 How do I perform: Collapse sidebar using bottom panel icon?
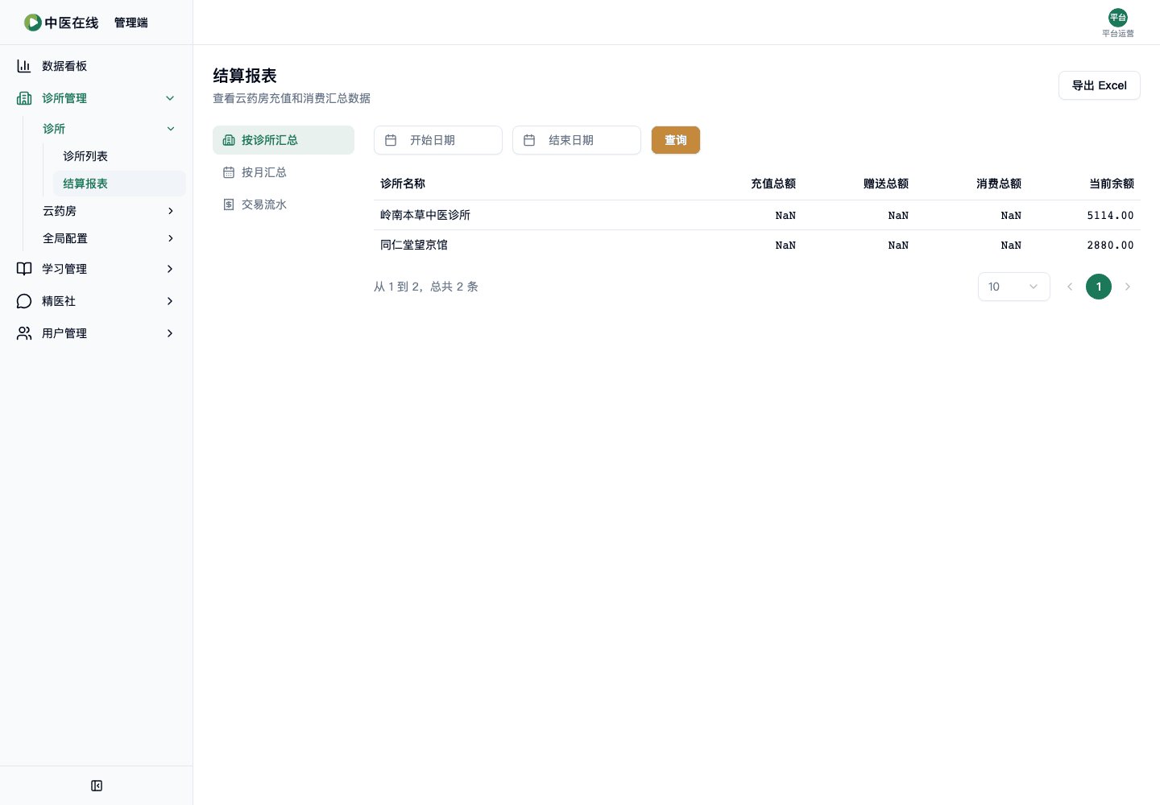click(x=97, y=786)
